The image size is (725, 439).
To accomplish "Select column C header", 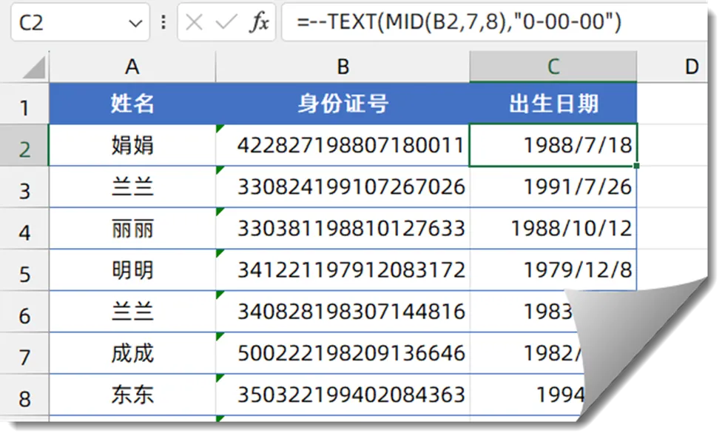I will (553, 67).
